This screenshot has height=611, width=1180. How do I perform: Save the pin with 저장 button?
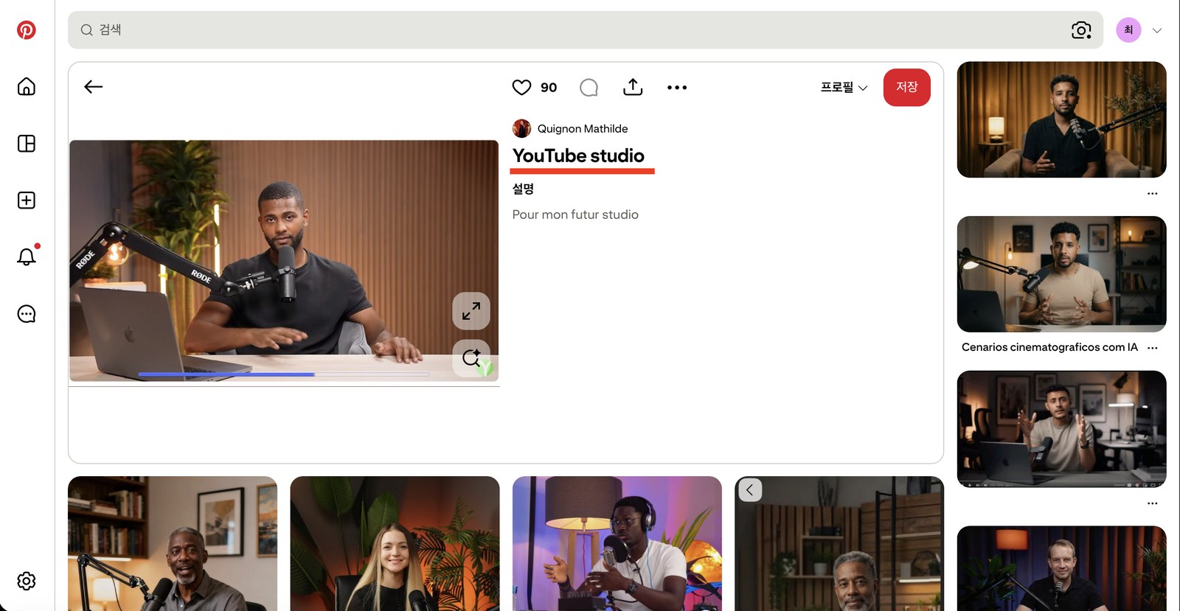(906, 87)
